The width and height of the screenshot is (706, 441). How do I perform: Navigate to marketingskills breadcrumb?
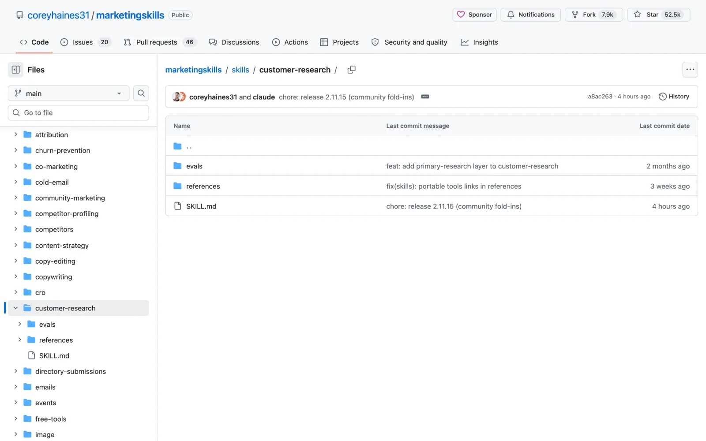[193, 70]
